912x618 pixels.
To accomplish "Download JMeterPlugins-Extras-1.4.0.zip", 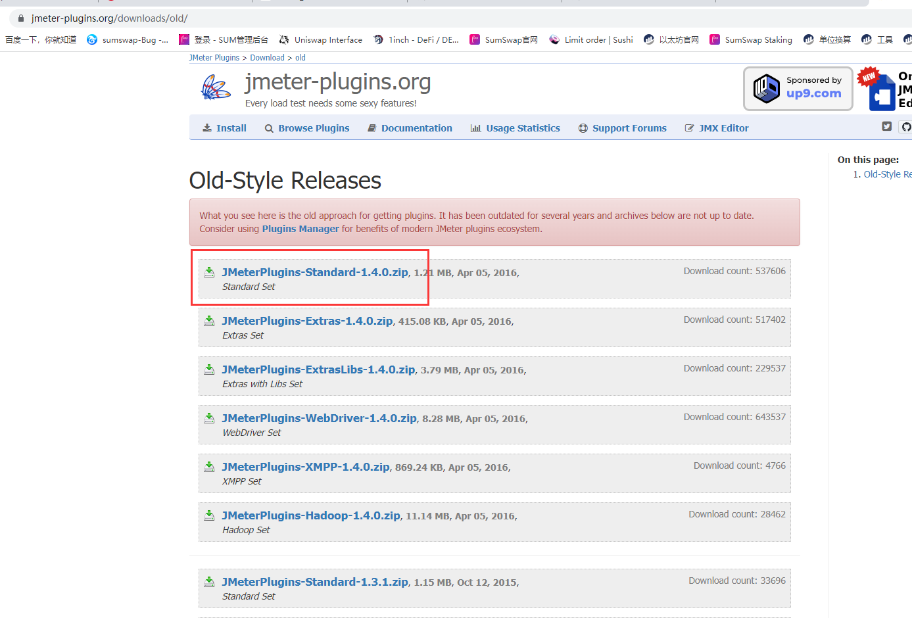I will 307,321.
